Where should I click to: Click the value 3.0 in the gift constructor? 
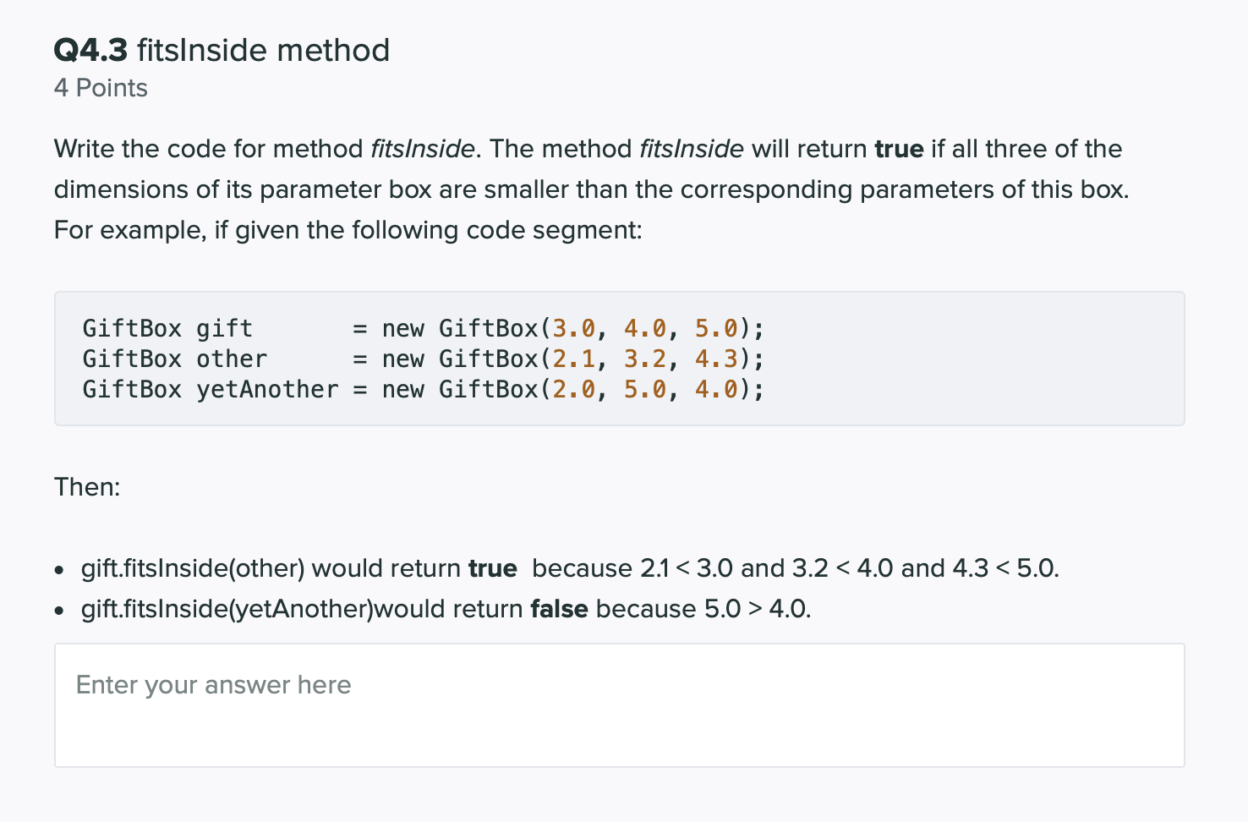pos(573,328)
